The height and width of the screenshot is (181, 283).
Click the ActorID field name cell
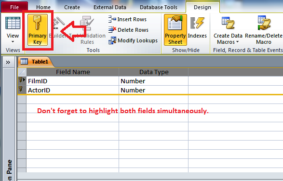point(72,90)
